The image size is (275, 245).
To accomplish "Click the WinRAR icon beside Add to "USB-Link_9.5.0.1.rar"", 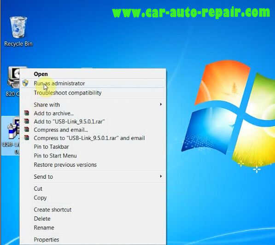I will [26, 122].
